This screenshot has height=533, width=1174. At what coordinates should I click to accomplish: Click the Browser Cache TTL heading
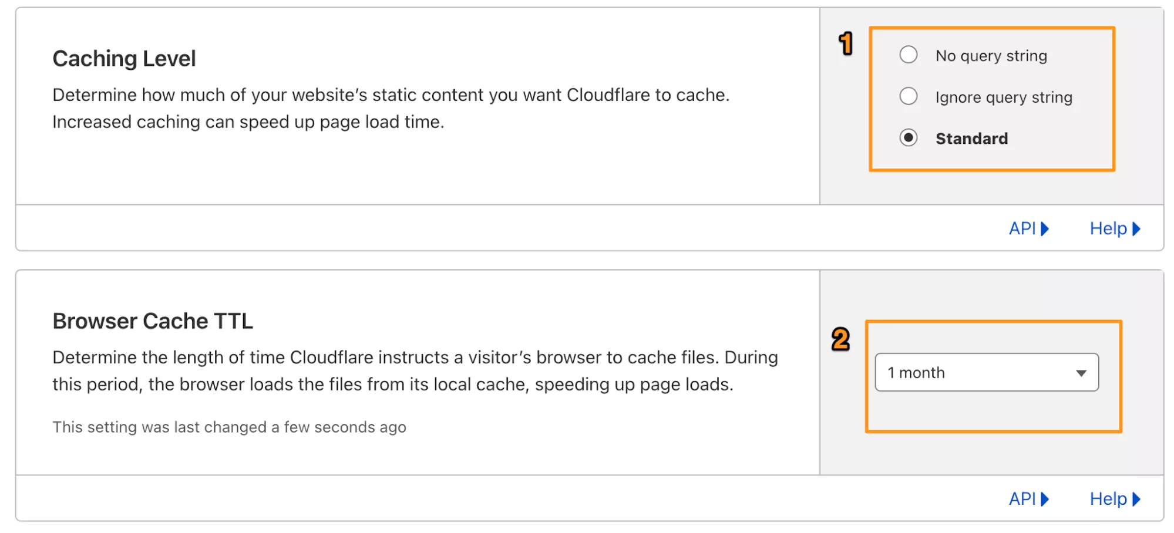(x=153, y=321)
